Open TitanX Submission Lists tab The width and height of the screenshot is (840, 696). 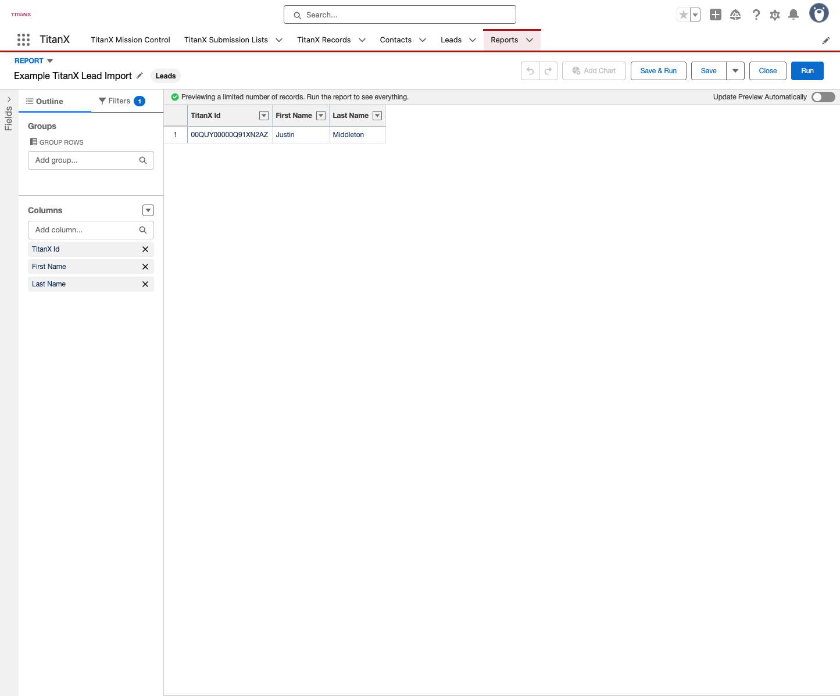(226, 40)
